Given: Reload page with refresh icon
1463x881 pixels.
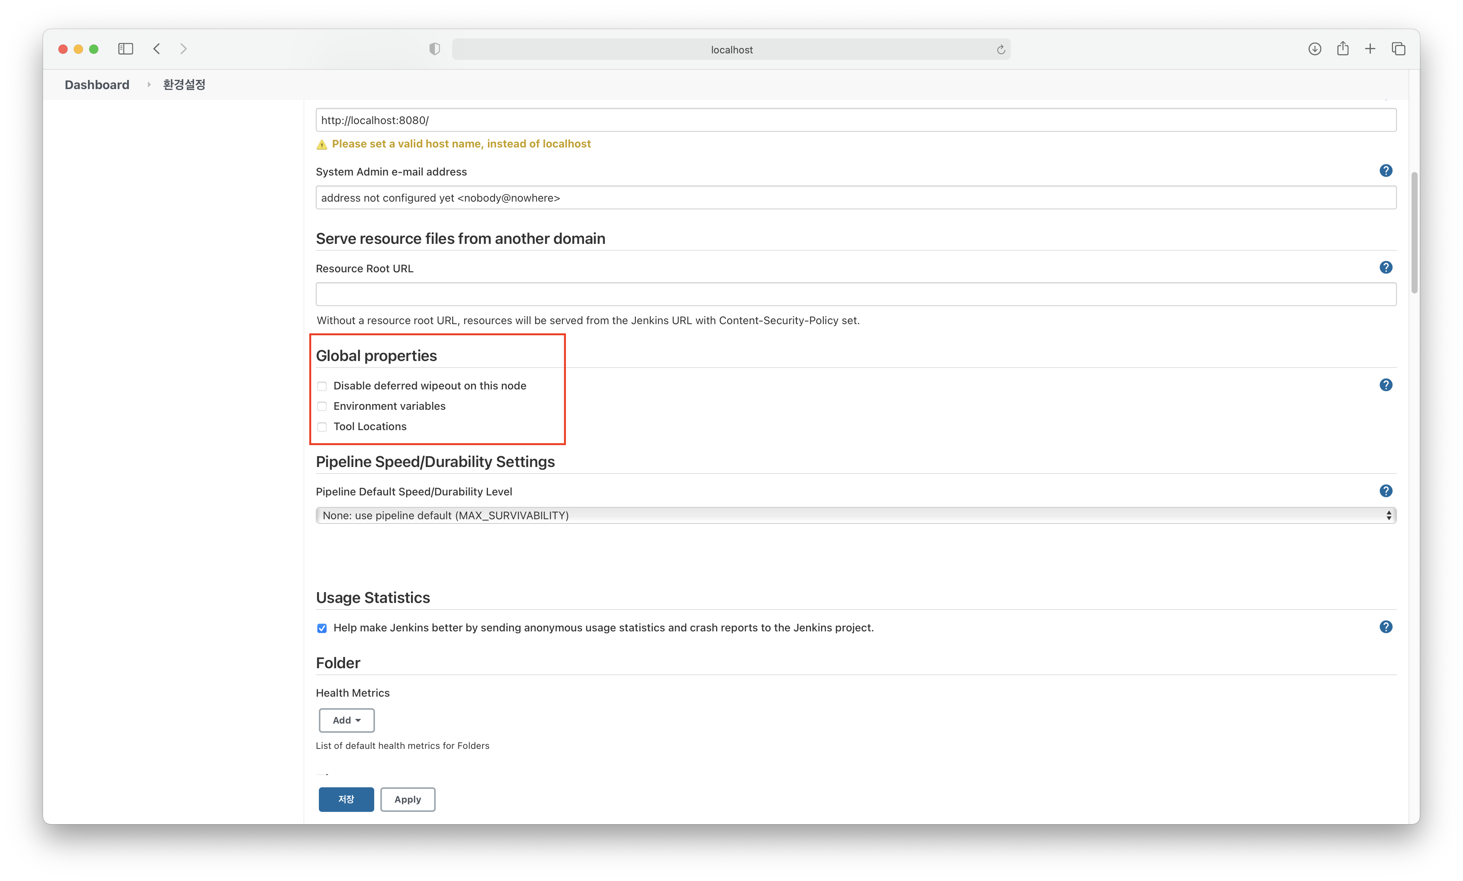Looking at the screenshot, I should point(1000,50).
